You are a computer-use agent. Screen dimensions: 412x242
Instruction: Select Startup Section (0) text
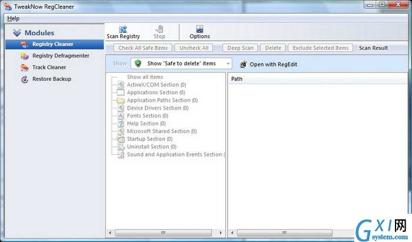tap(149, 139)
